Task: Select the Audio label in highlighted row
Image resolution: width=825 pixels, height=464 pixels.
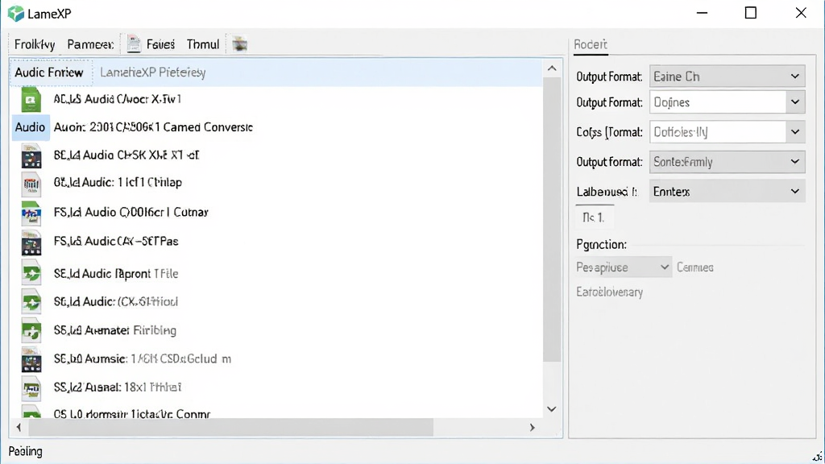Action: [30, 127]
